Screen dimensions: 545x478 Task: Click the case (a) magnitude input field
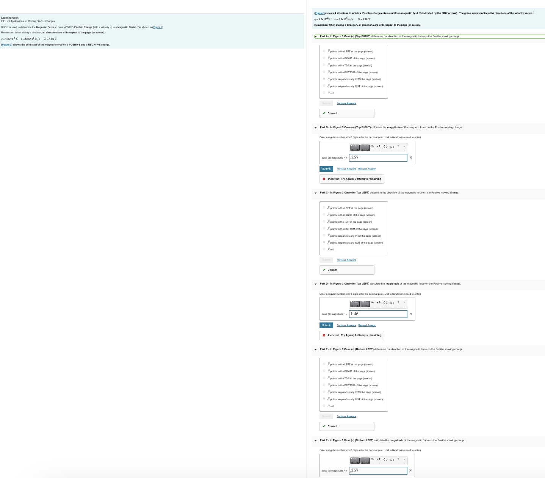pos(378,157)
